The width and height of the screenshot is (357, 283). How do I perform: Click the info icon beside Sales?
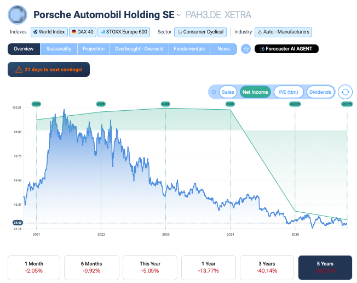[214, 92]
